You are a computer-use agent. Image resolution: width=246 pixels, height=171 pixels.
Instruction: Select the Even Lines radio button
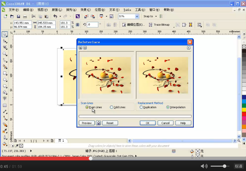coord(87,107)
